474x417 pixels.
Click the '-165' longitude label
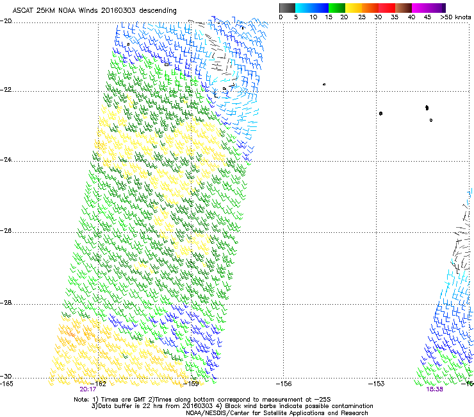tap(6, 384)
